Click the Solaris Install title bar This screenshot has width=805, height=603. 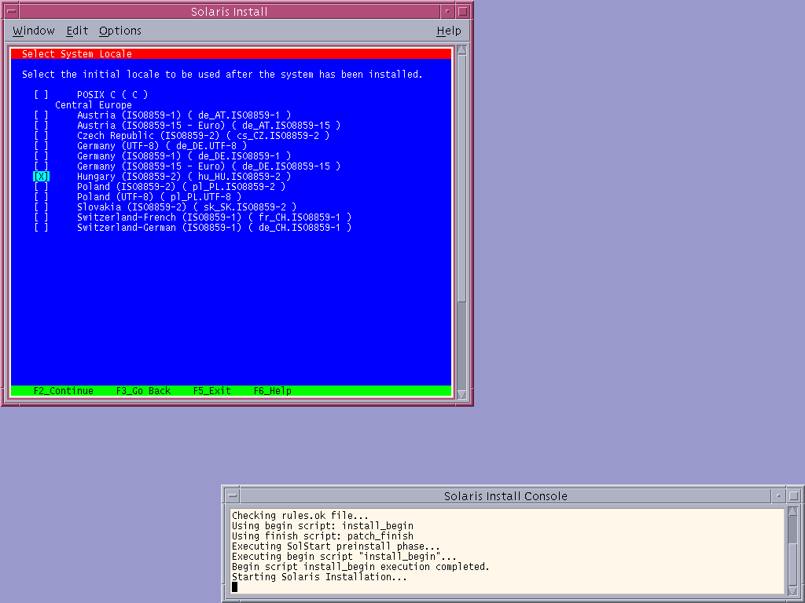point(230,11)
